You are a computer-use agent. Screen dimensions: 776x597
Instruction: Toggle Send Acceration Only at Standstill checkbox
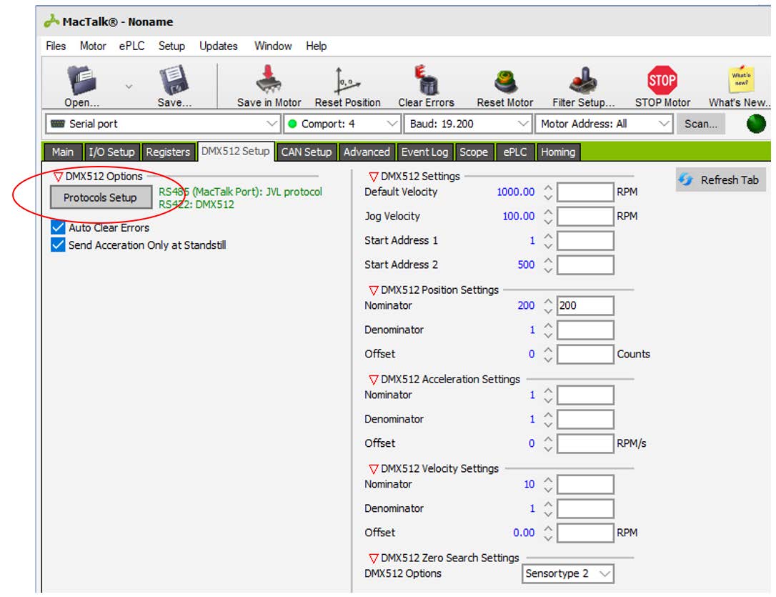coord(58,245)
